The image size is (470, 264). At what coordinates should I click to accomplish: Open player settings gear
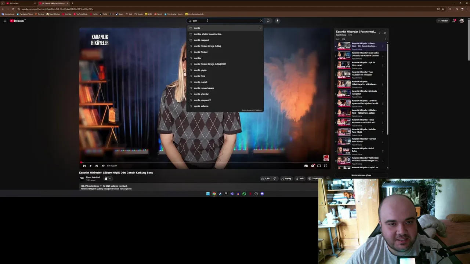tap(312, 166)
